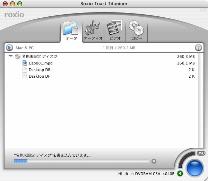Cancel the burn with the X button

coord(154,161)
